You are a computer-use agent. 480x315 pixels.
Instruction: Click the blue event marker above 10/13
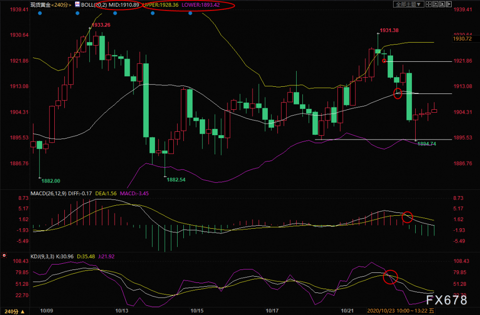[x=115, y=13]
